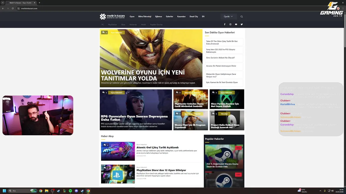Open the site search magnifier icon
The height and width of the screenshot is (194, 346).
242,17
